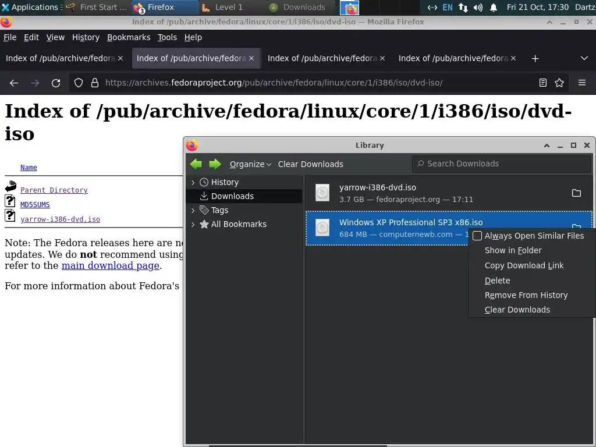
Task: Bookmark this page with the star icon
Action: (x=559, y=83)
